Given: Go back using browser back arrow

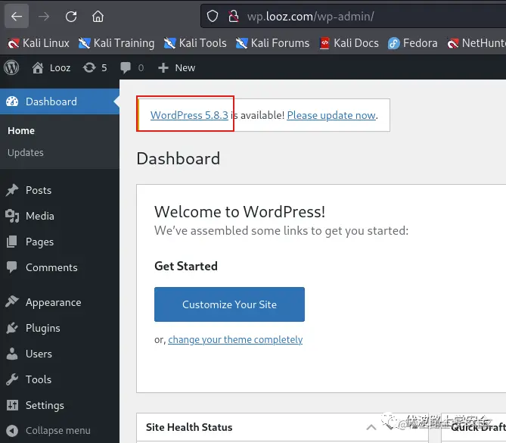Looking at the screenshot, I should tap(17, 16).
